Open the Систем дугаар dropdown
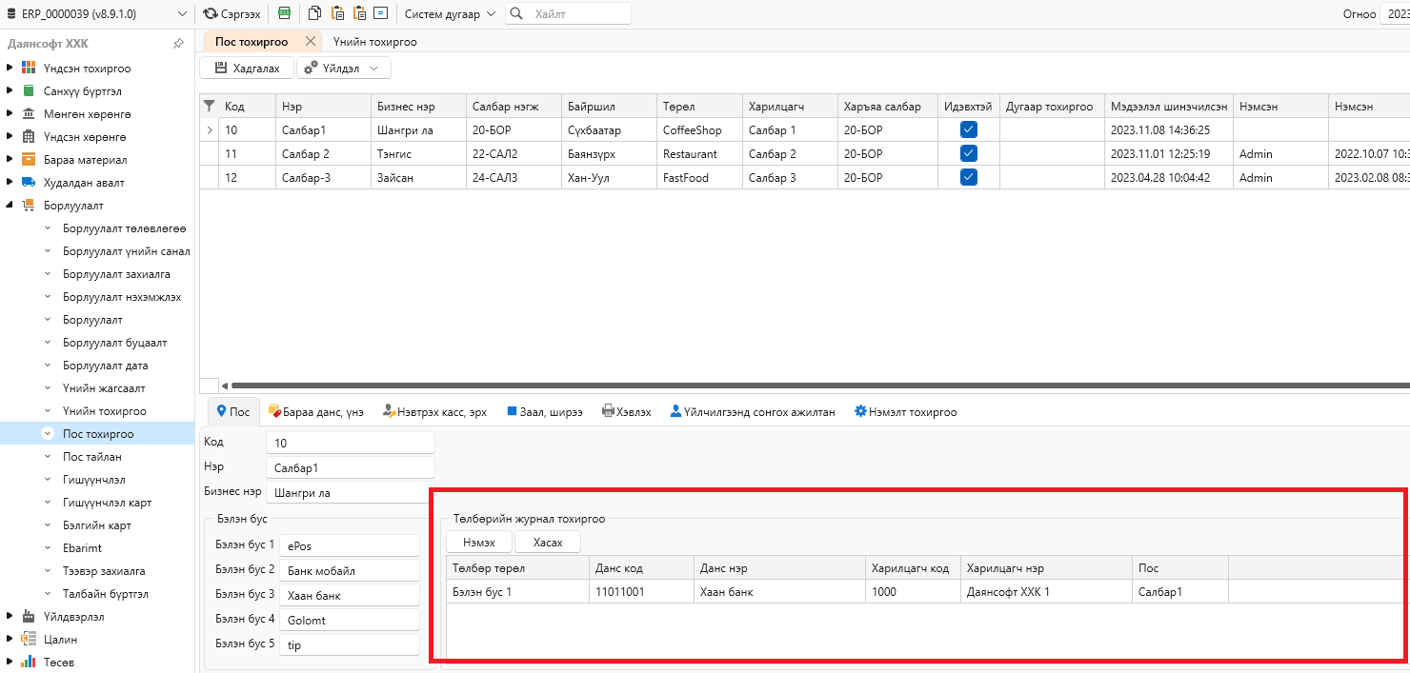The height and width of the screenshot is (673, 1410). [x=450, y=14]
